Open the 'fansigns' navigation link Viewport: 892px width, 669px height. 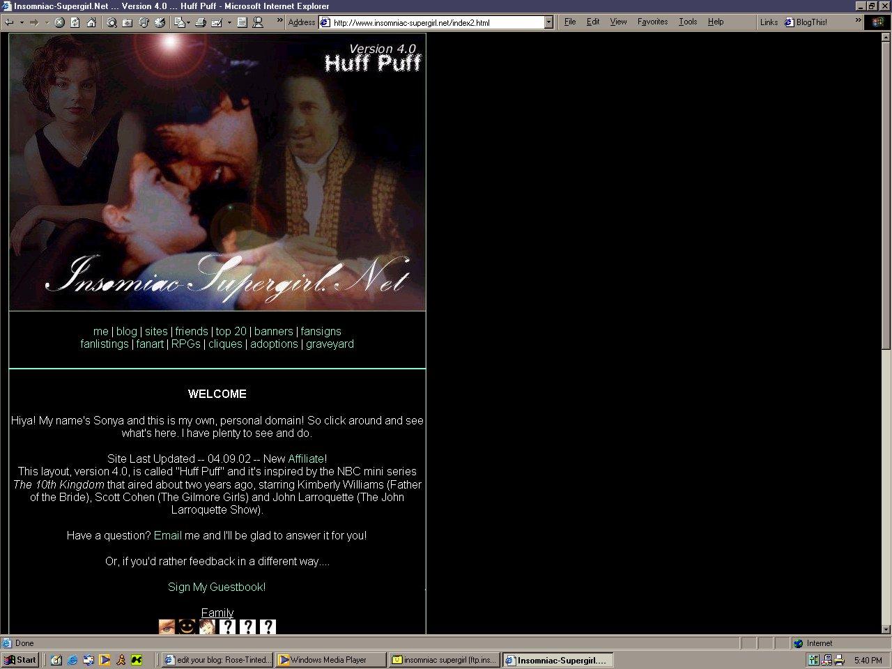[321, 332]
